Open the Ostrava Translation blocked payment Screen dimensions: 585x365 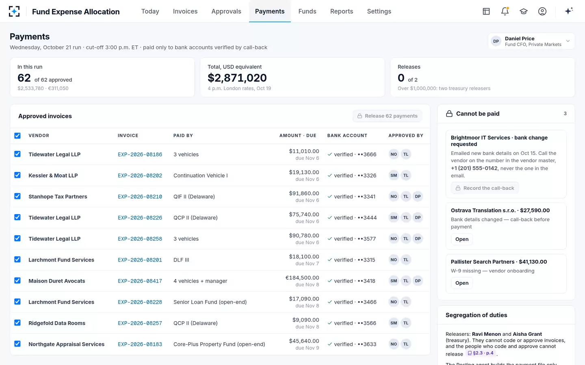click(462, 239)
